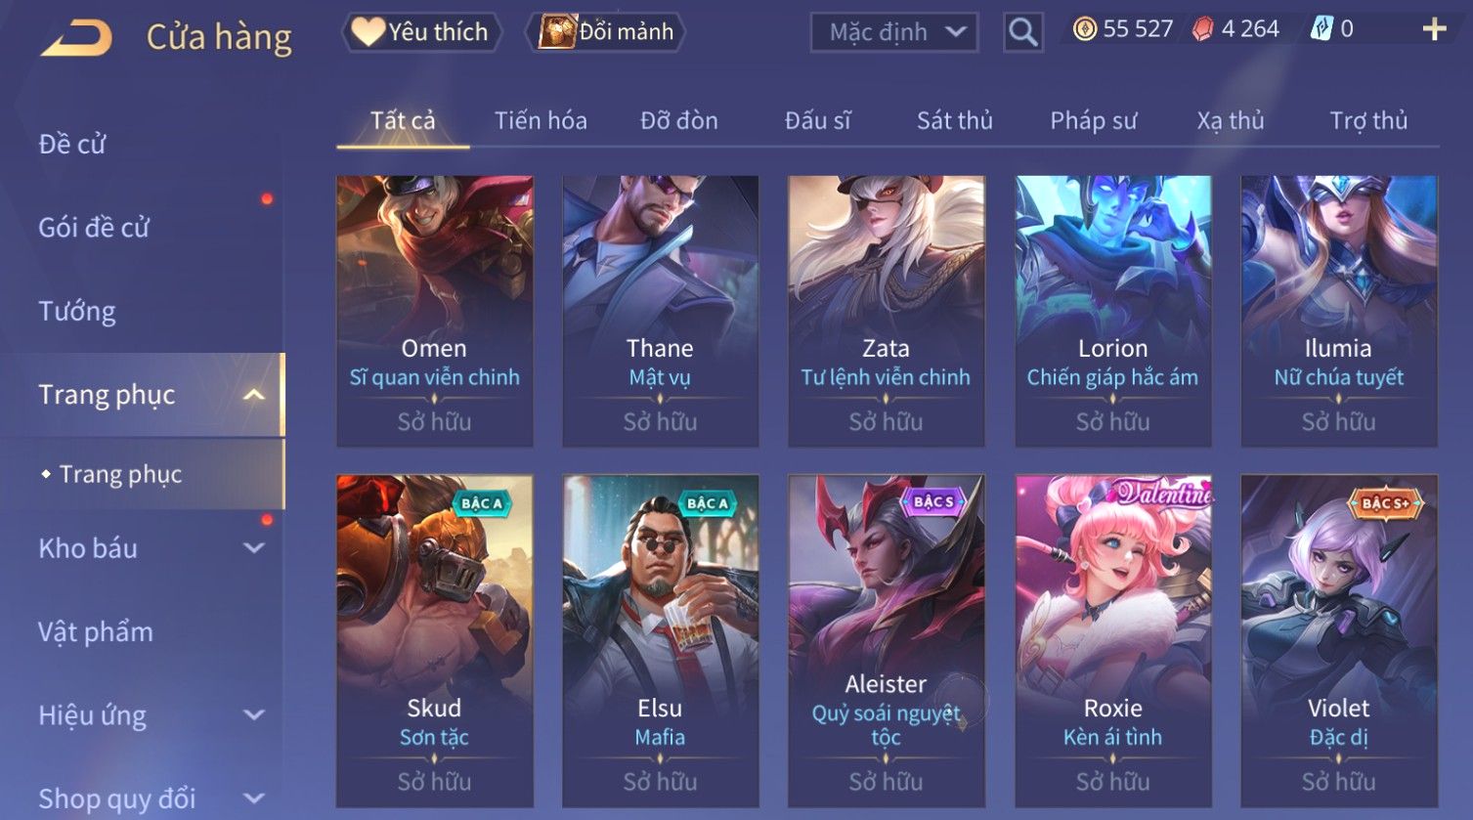1473x820 pixels.
Task: Tap the plus icon to add currency
Action: (x=1434, y=29)
